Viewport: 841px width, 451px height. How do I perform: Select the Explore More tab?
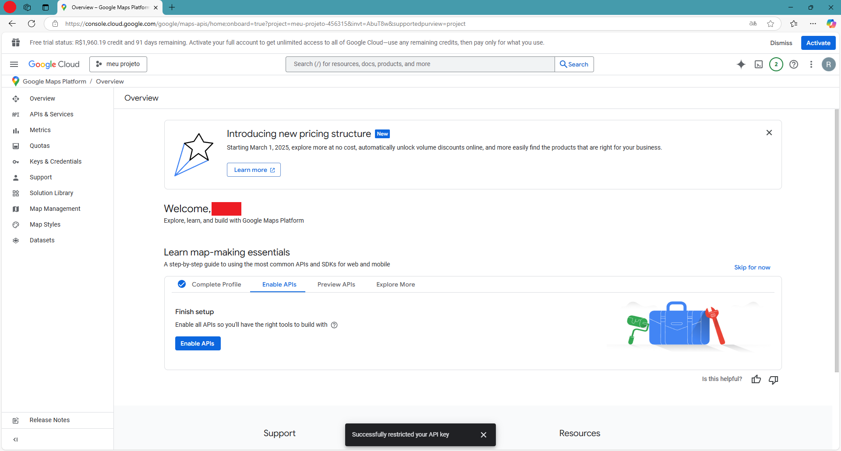396,284
